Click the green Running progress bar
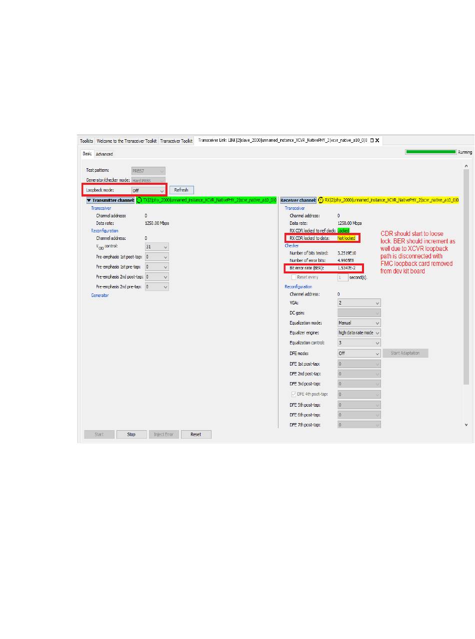The height and width of the screenshot is (639, 475). pyautogui.click(x=430, y=152)
